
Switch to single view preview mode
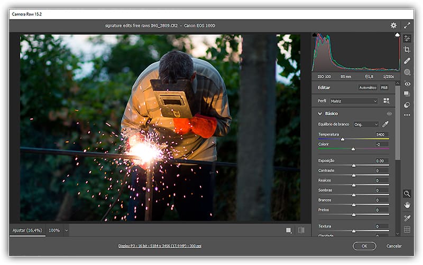289,230
